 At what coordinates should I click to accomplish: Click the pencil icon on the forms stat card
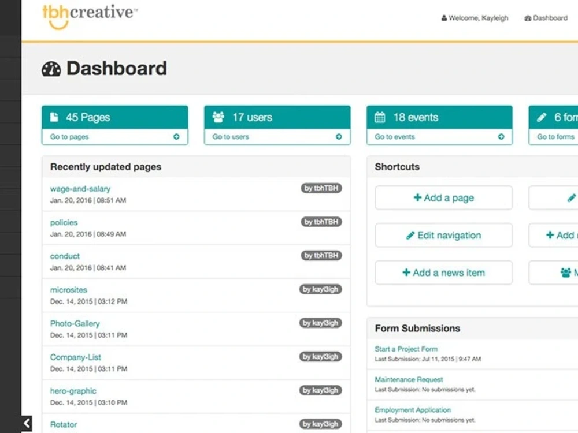pyautogui.click(x=542, y=117)
